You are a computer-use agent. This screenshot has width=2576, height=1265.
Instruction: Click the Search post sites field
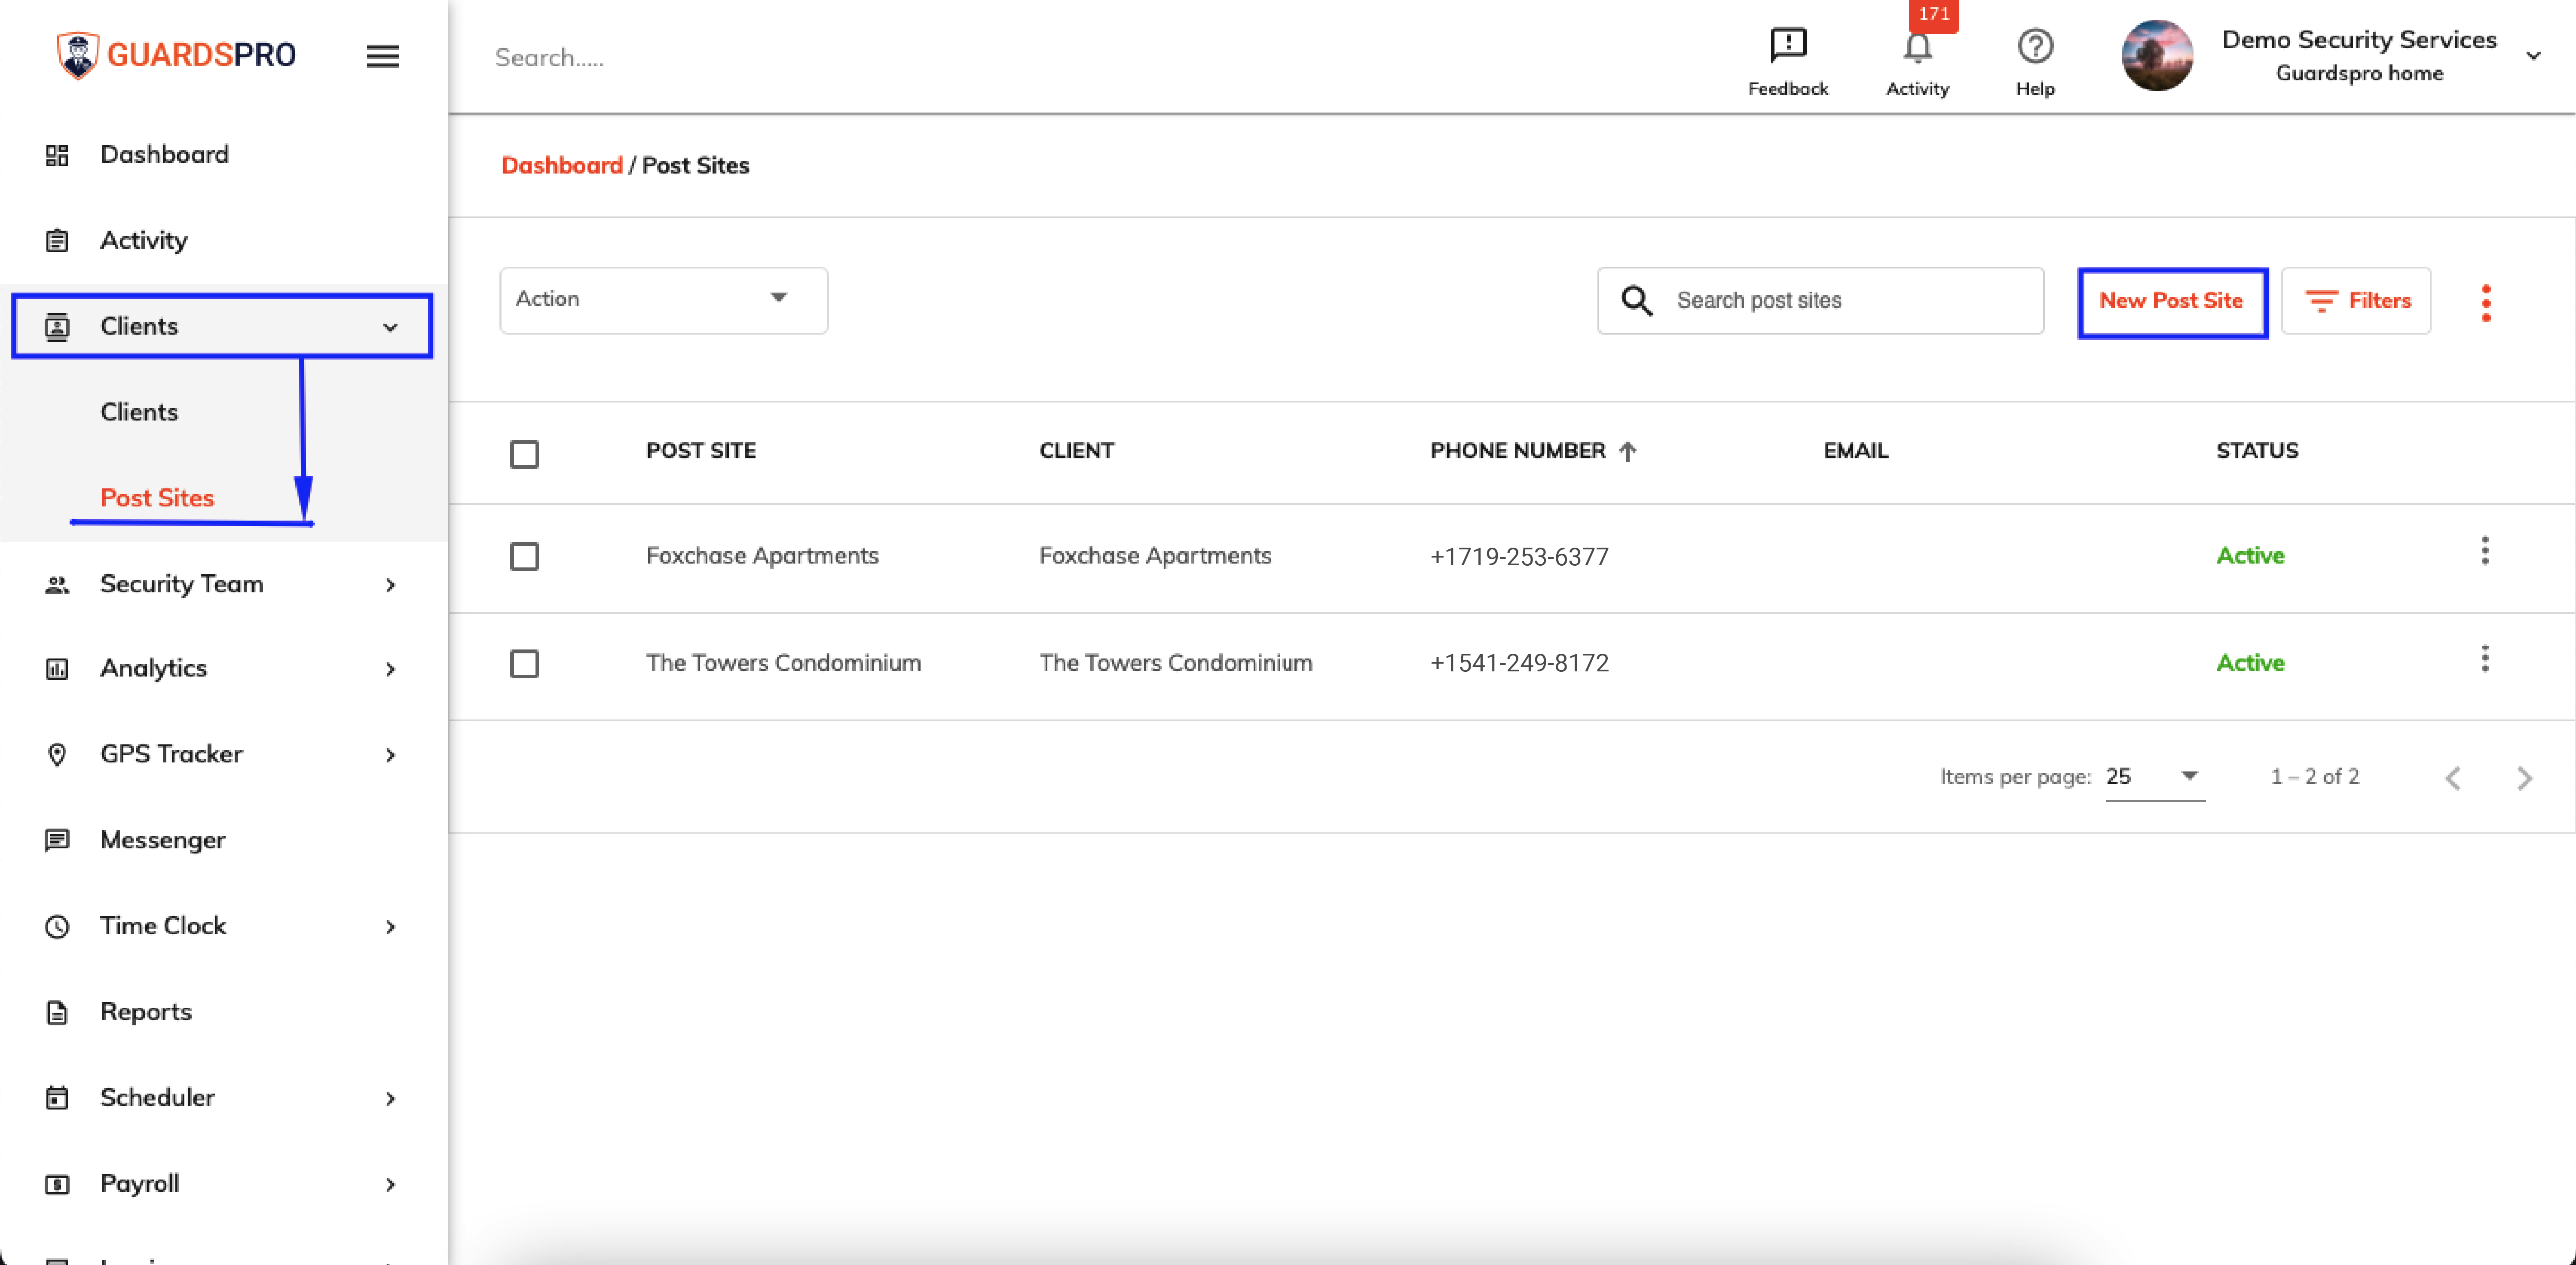pos(1820,301)
